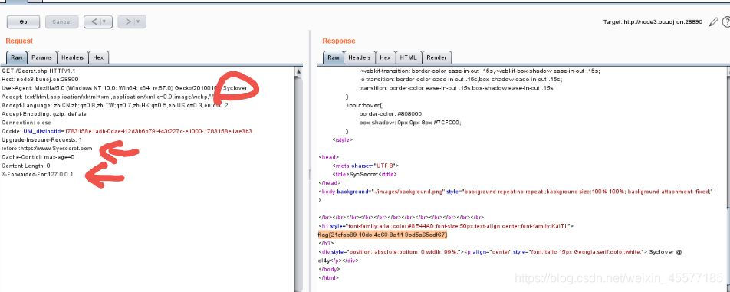The height and width of the screenshot is (292, 730).
Task: Open the Request Headers tab
Action: 73,57
